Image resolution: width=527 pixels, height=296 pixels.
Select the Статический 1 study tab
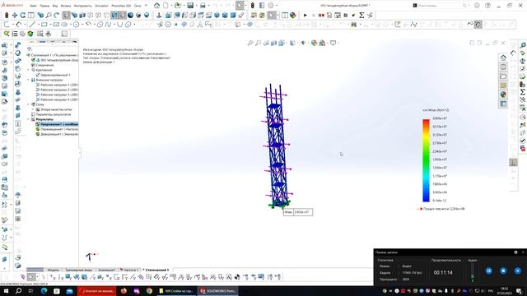point(156,270)
